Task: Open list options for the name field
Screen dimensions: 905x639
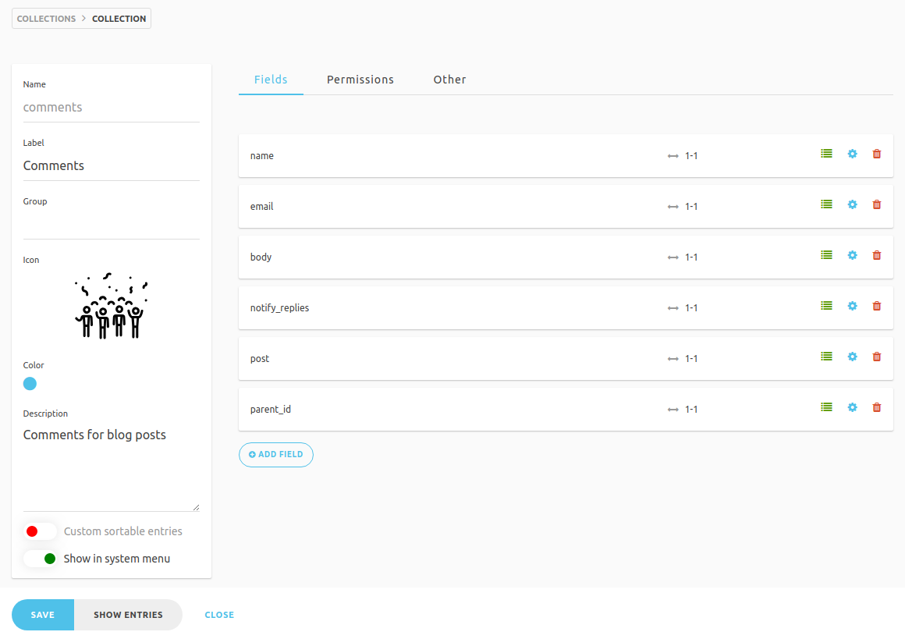Action: pos(826,154)
